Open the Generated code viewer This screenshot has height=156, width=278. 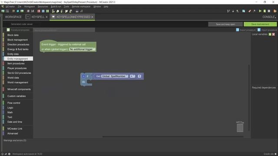point(22,24)
